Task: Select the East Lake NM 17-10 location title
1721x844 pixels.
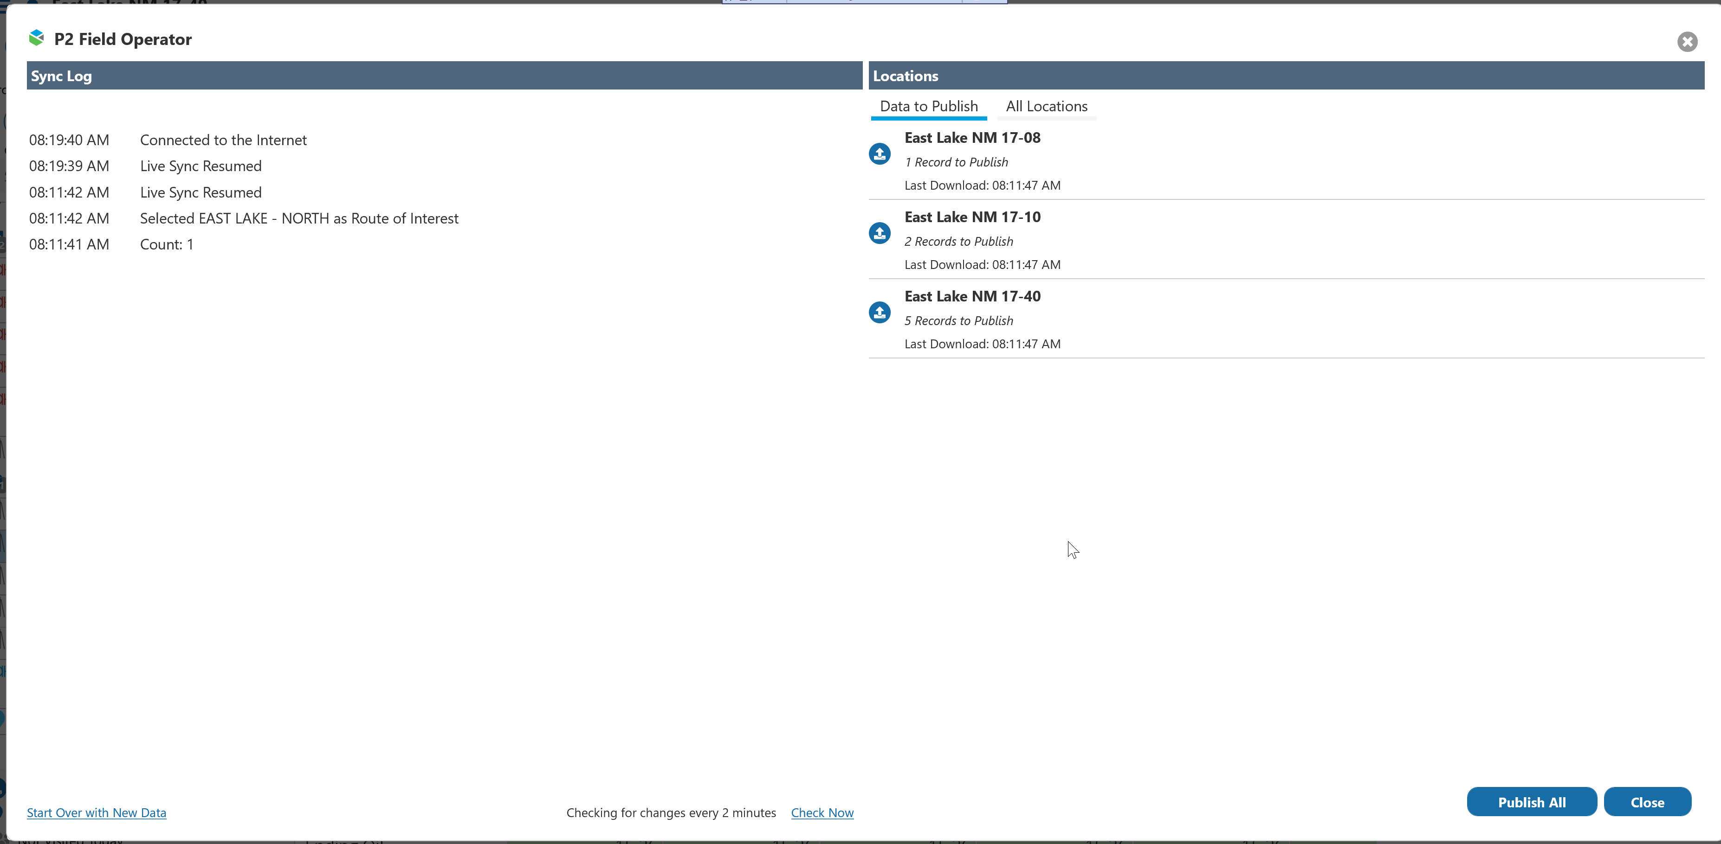Action: coord(971,217)
